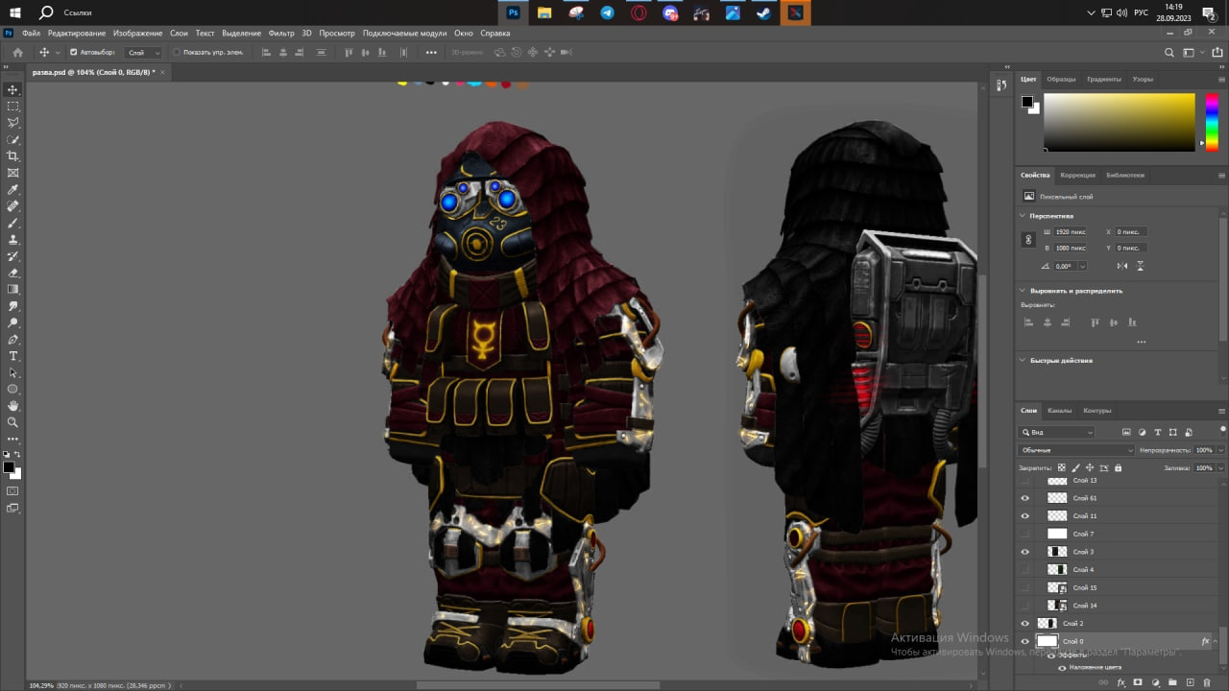Screen dimensions: 1229x691
Task: Select the Rectangular Marquee tool
Action: coord(12,107)
